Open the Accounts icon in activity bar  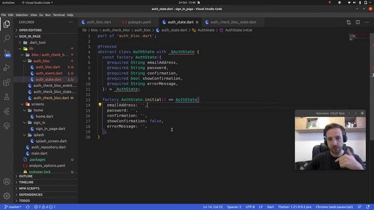[6, 181]
